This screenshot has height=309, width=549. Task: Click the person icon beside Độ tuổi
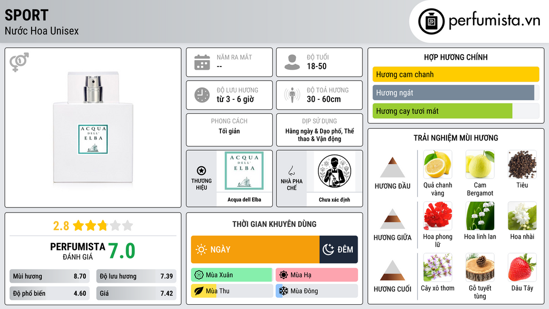click(x=292, y=62)
